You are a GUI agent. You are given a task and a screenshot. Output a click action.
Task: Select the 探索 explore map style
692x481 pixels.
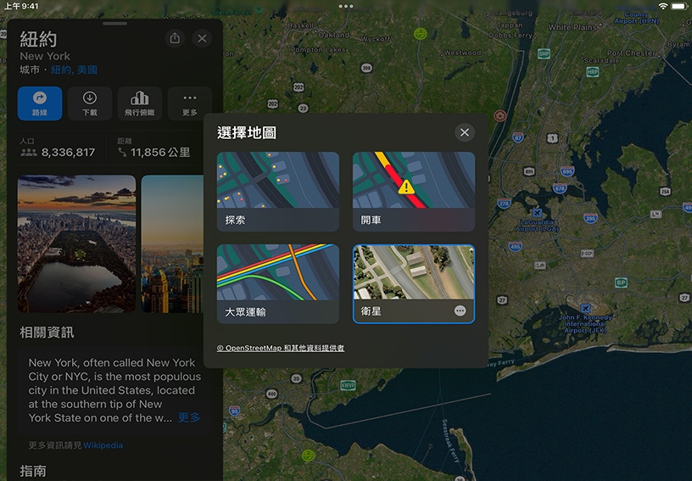tap(278, 192)
